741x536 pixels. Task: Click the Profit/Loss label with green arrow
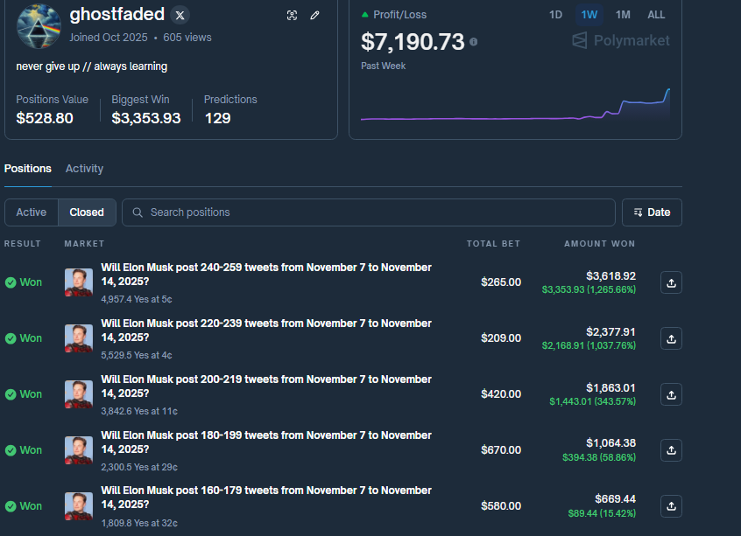(394, 15)
